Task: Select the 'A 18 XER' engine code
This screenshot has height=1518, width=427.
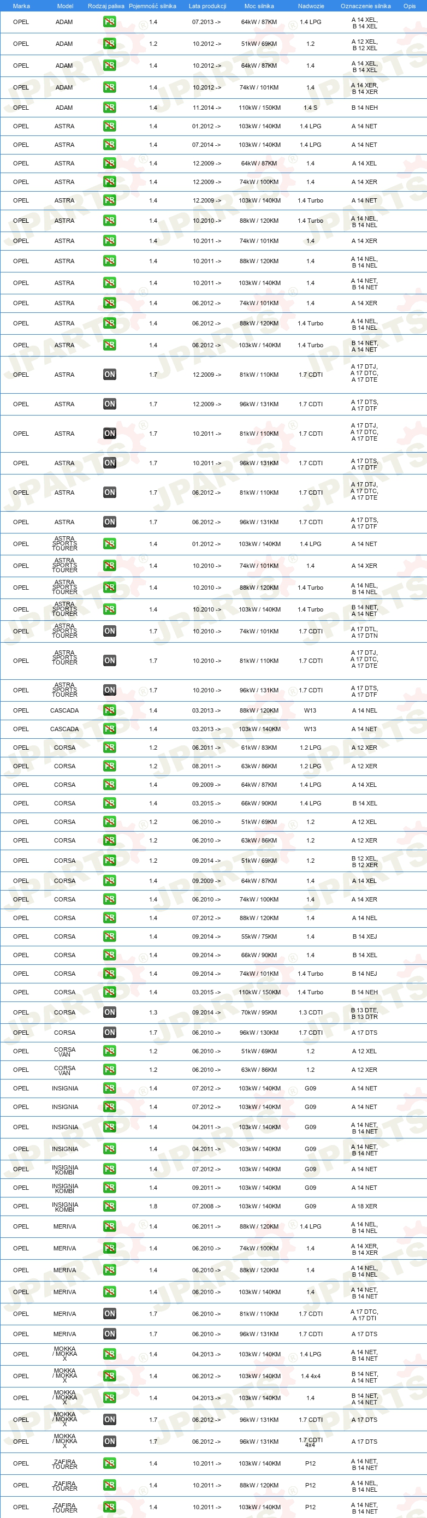Action: click(365, 1206)
